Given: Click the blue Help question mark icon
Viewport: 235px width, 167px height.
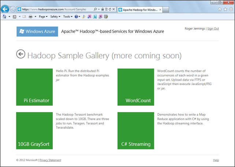Looking at the screenshot, I should [x=76, y=17].
